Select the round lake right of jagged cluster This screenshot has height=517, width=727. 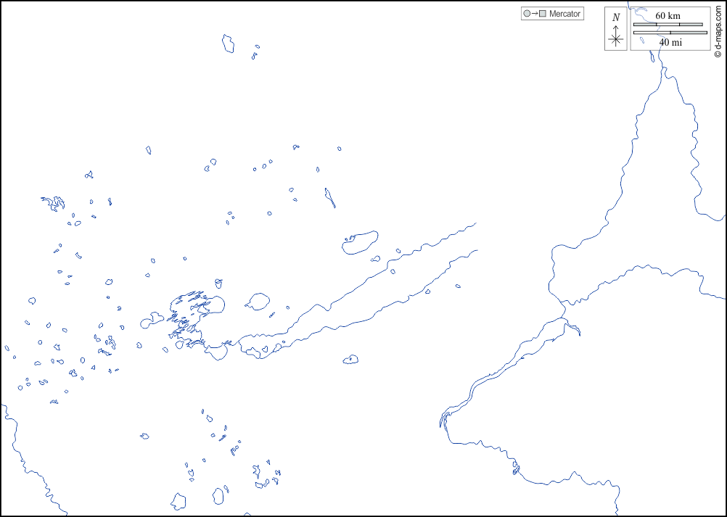coord(258,302)
